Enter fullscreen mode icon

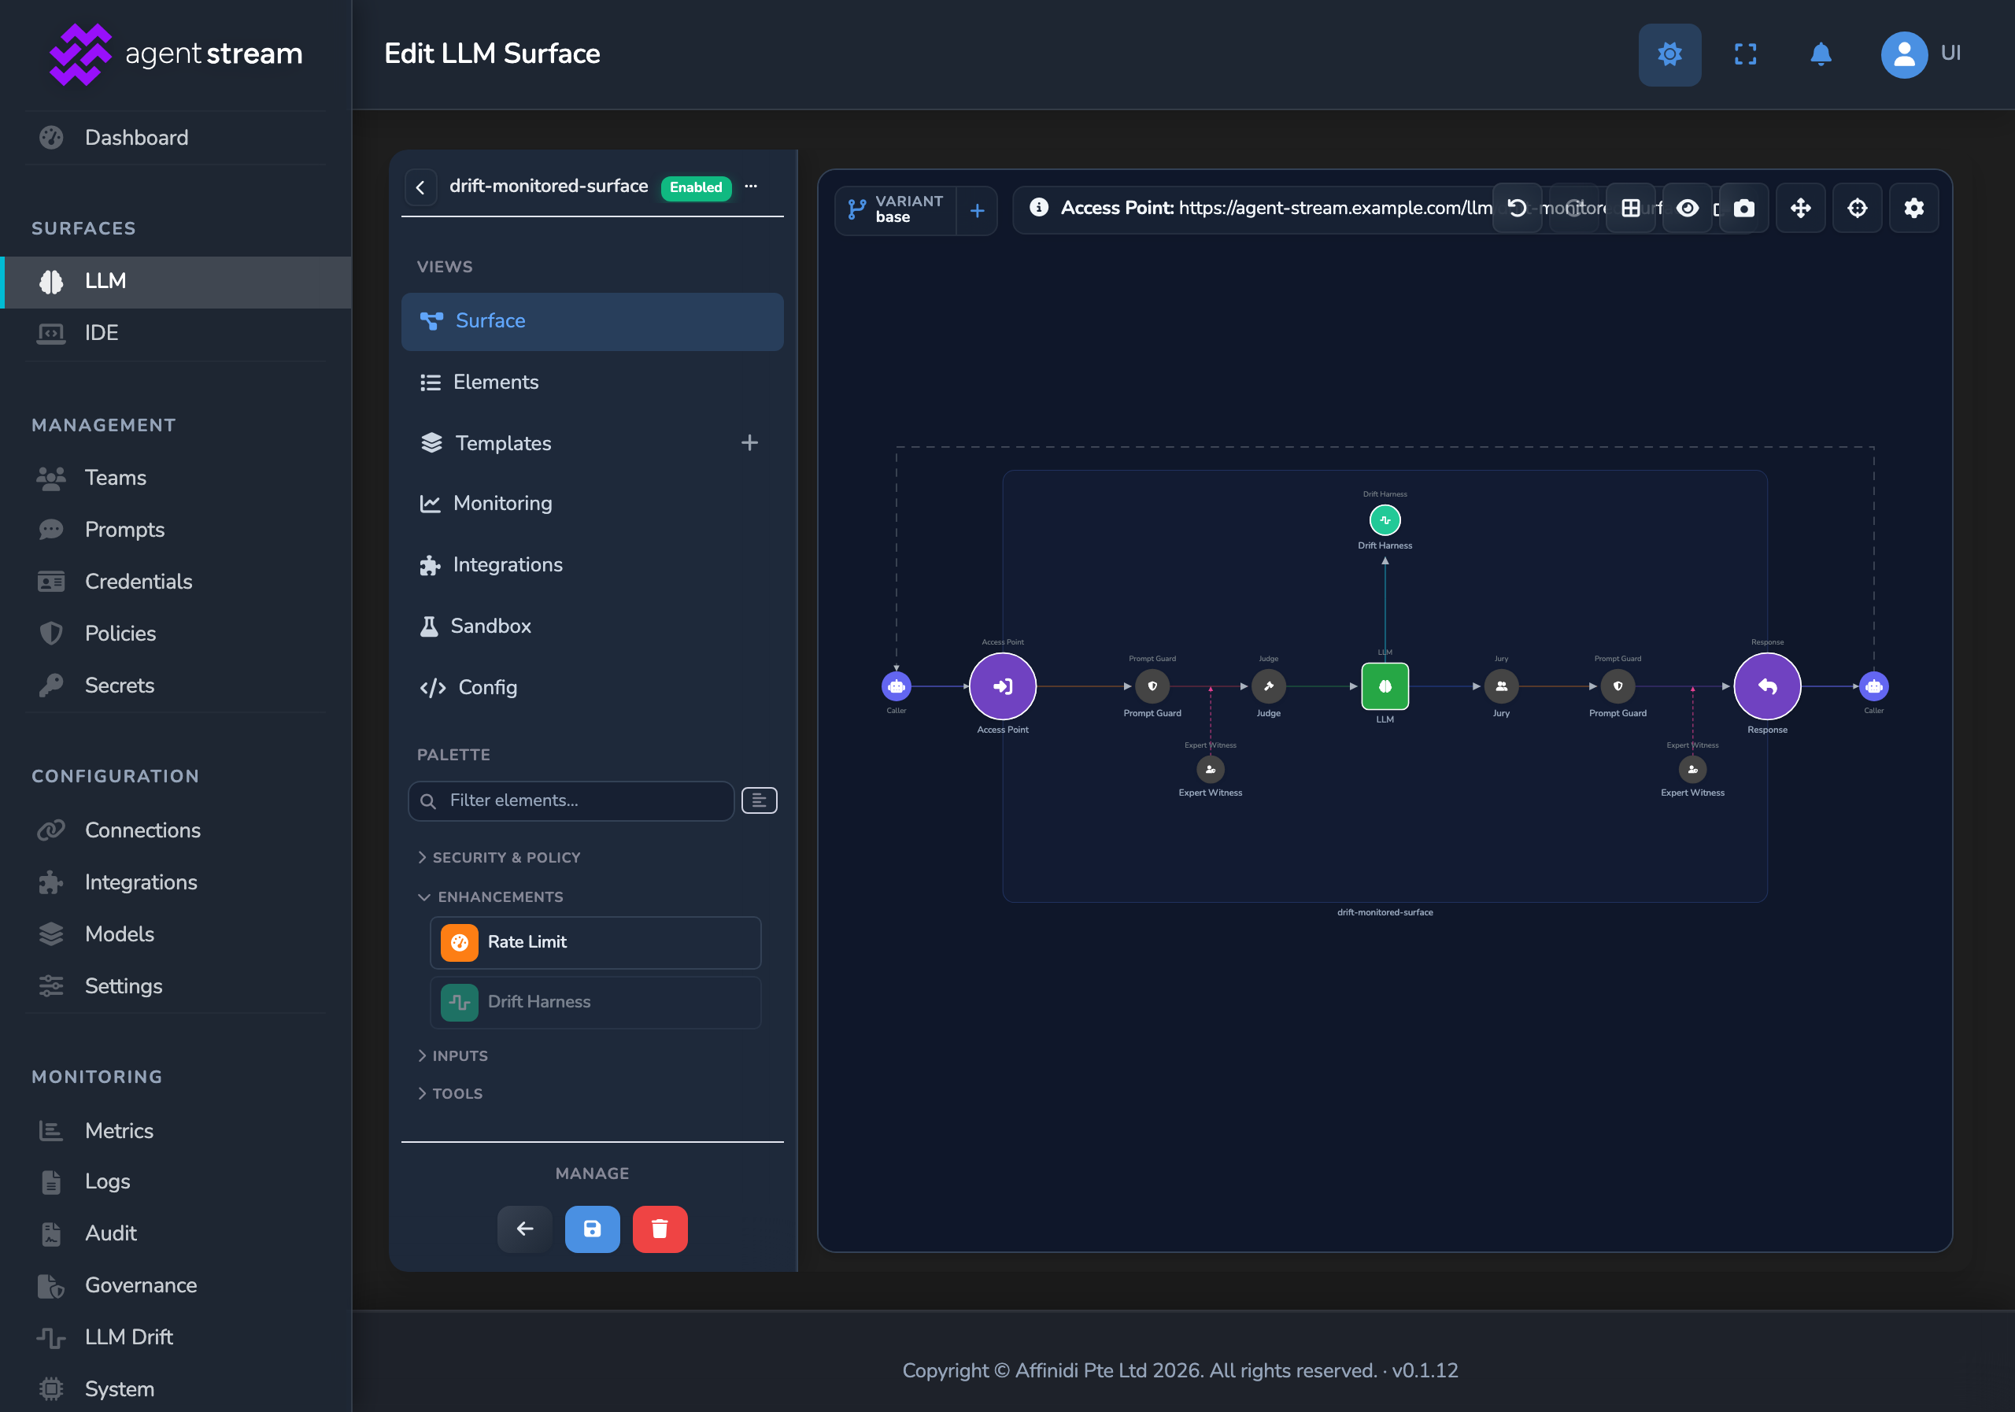click(1746, 54)
